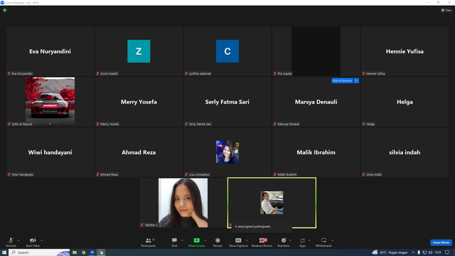Select Wiwi handayani's tile
Viewport: 455px width, 256px height.
(50, 152)
